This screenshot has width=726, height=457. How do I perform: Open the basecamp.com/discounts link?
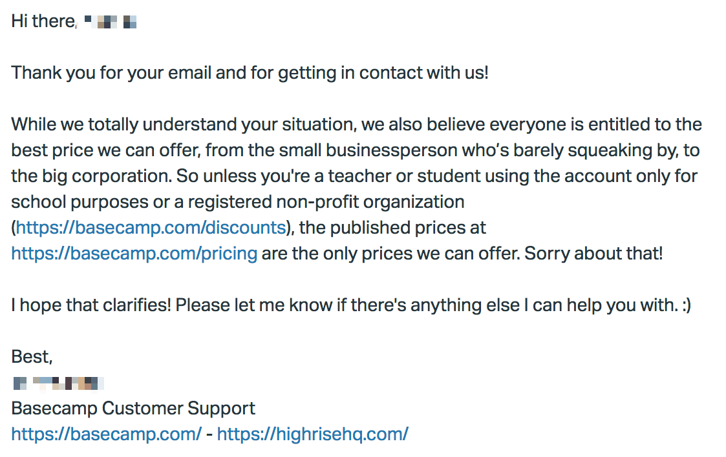tap(151, 228)
